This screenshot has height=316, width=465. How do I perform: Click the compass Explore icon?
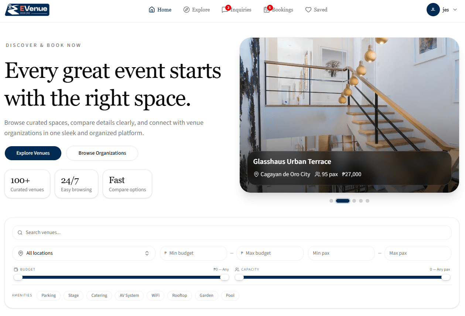[x=187, y=10]
